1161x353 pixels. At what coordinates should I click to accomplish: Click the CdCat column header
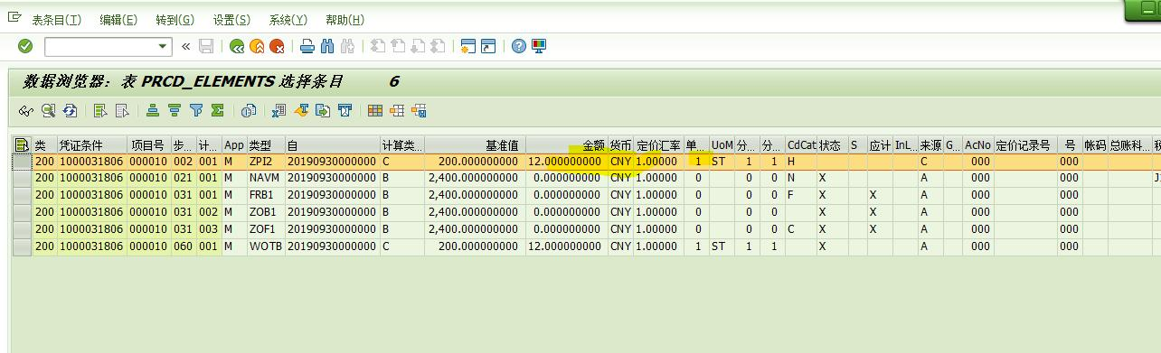point(801,144)
